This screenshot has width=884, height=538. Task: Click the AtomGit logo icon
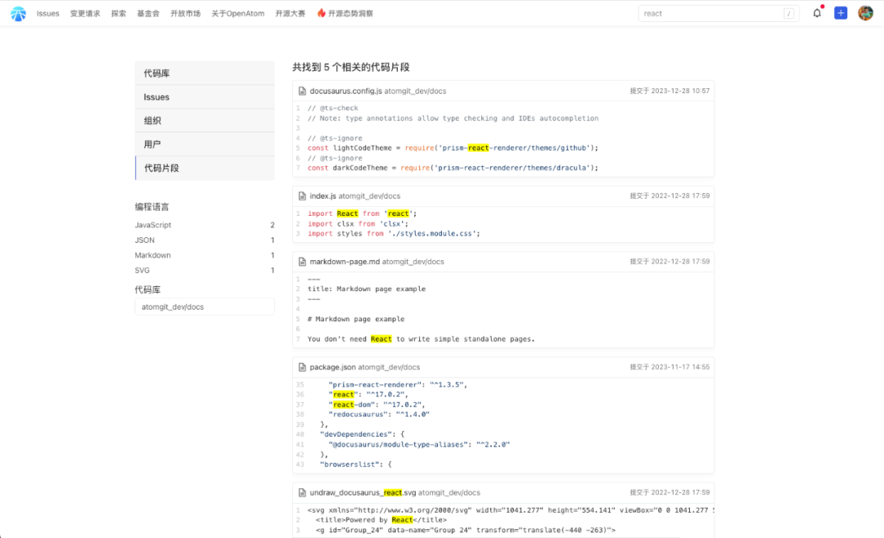18,14
